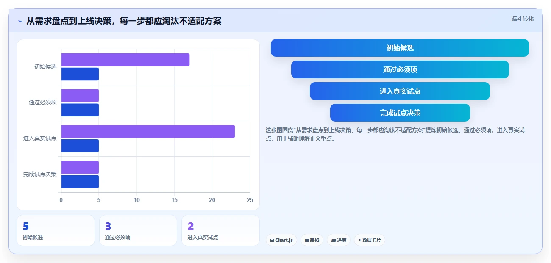Screen dimensions: 551x263
Task: Select the 初始候选 funnel stage bar
Action: pos(400,48)
